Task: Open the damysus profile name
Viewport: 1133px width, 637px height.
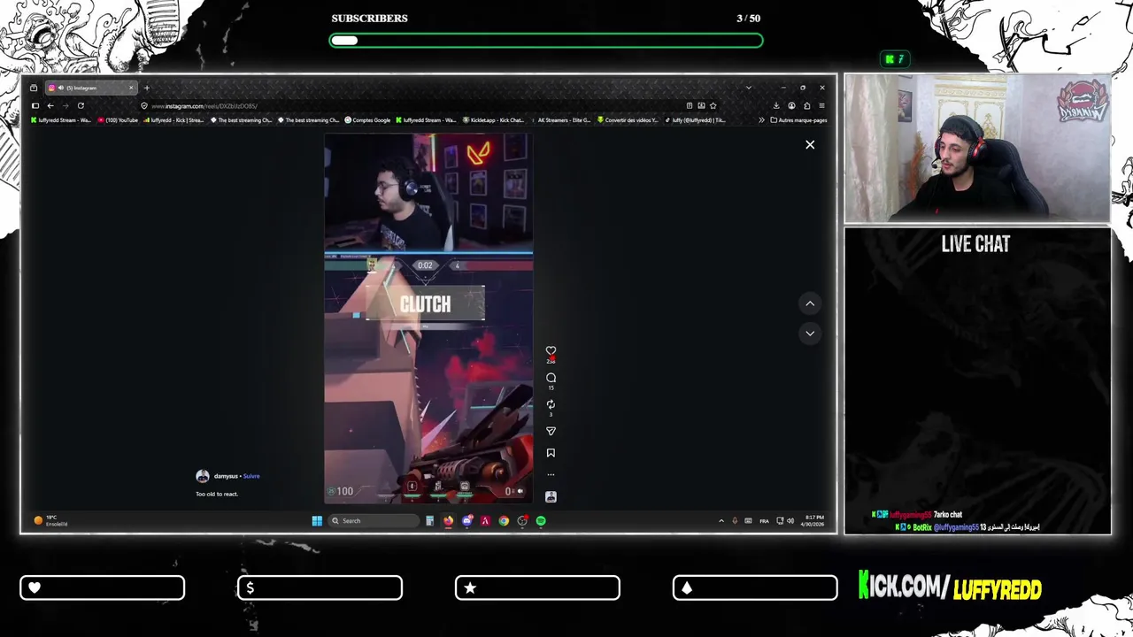Action: pyautogui.click(x=226, y=476)
